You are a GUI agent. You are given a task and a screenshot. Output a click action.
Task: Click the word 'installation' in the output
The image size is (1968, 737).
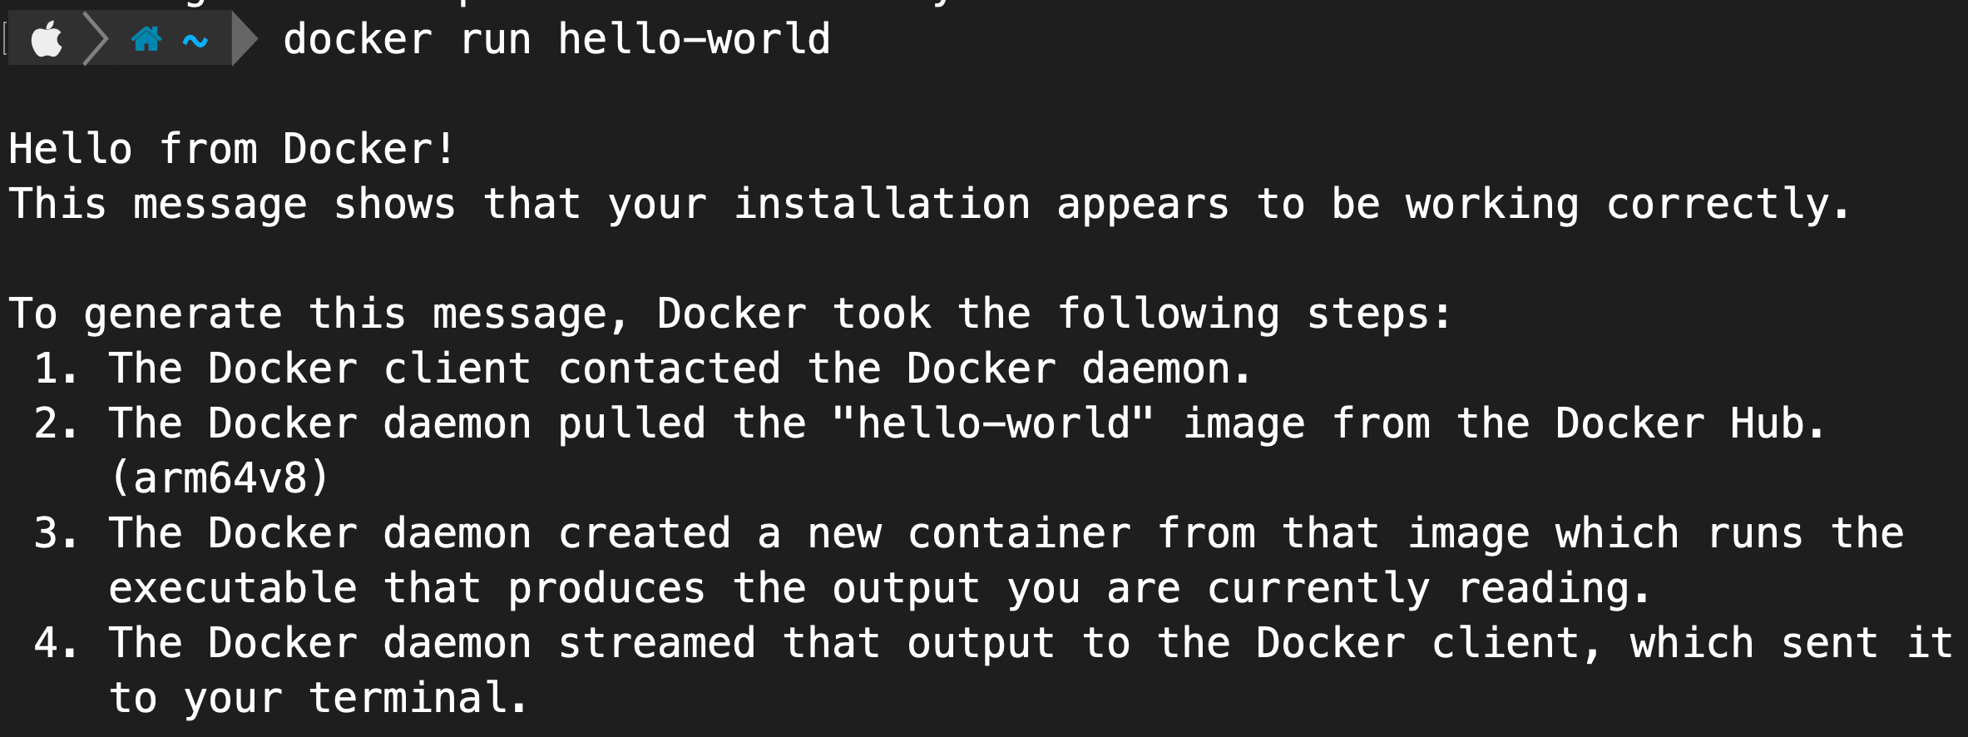pos(882,204)
